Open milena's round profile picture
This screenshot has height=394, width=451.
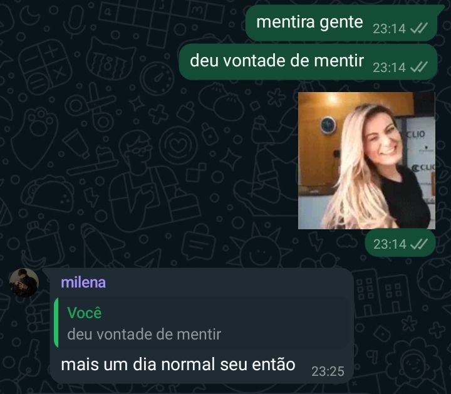point(24,283)
